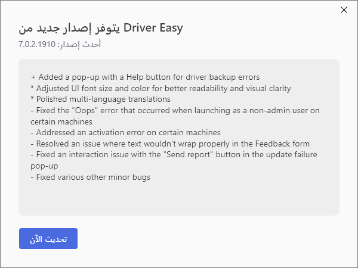
Task: Click the empty area below the release notes
Action: (x=179, y=198)
